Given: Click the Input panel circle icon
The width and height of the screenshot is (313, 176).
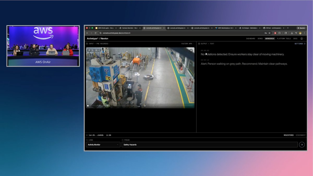Looking at the screenshot, I should (87, 44).
